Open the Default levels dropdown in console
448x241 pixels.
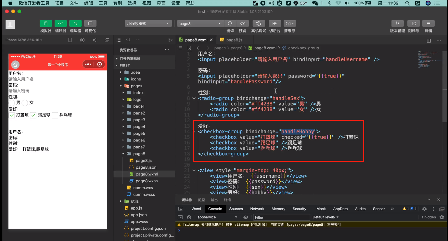click(x=325, y=217)
